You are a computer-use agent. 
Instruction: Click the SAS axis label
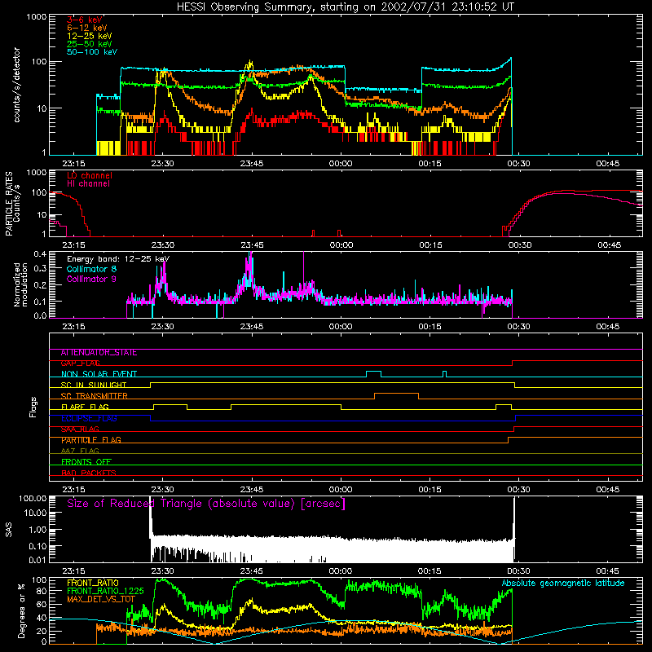click(9, 530)
